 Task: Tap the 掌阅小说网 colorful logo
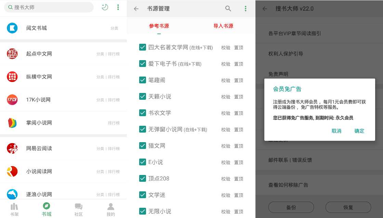pyautogui.click(x=12, y=123)
